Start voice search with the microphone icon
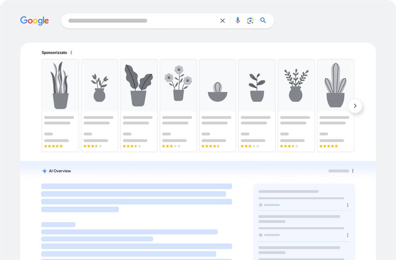The image size is (396, 260). (238, 20)
